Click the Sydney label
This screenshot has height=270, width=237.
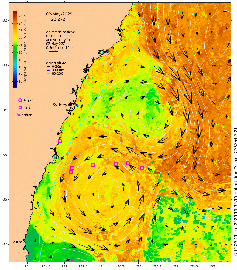(60, 105)
